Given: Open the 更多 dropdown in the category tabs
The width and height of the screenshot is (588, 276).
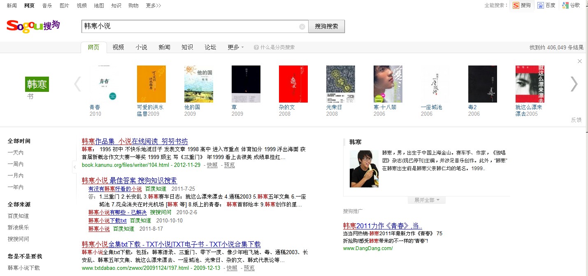Looking at the screenshot, I should click(235, 47).
